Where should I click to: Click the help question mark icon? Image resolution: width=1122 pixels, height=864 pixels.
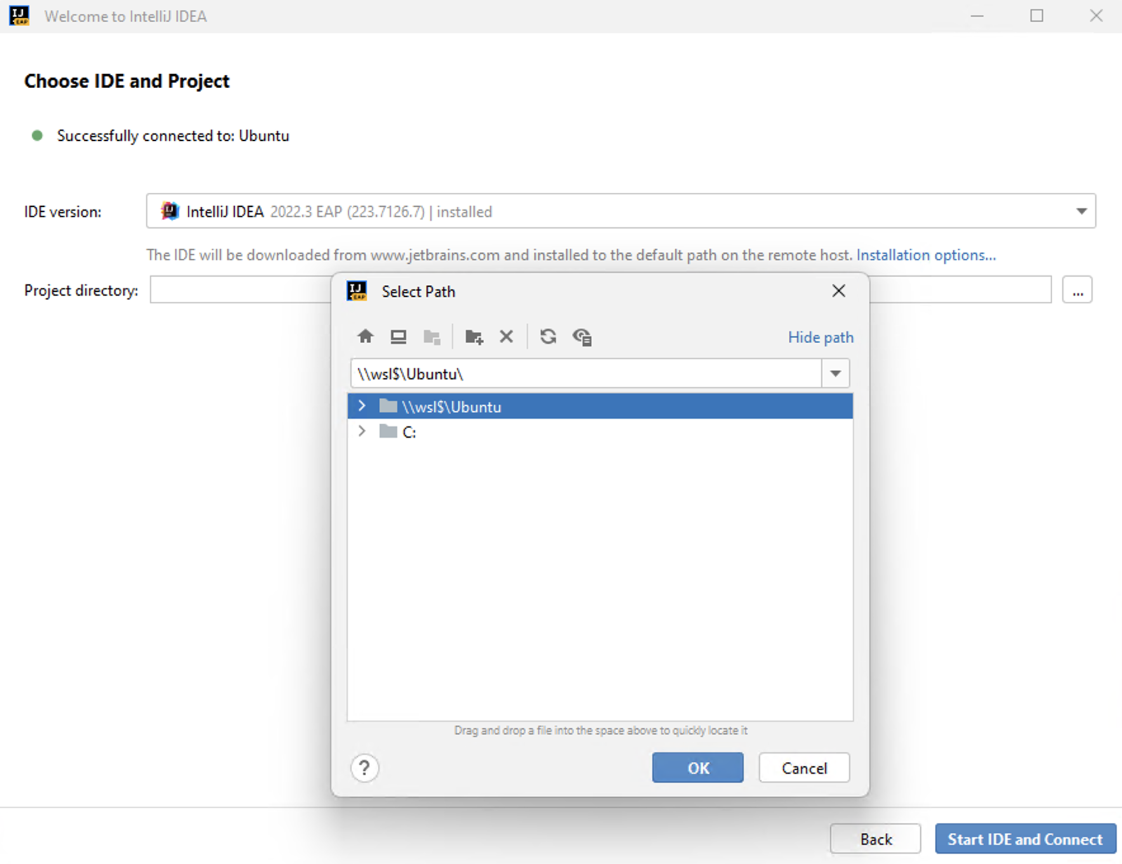pyautogui.click(x=364, y=768)
